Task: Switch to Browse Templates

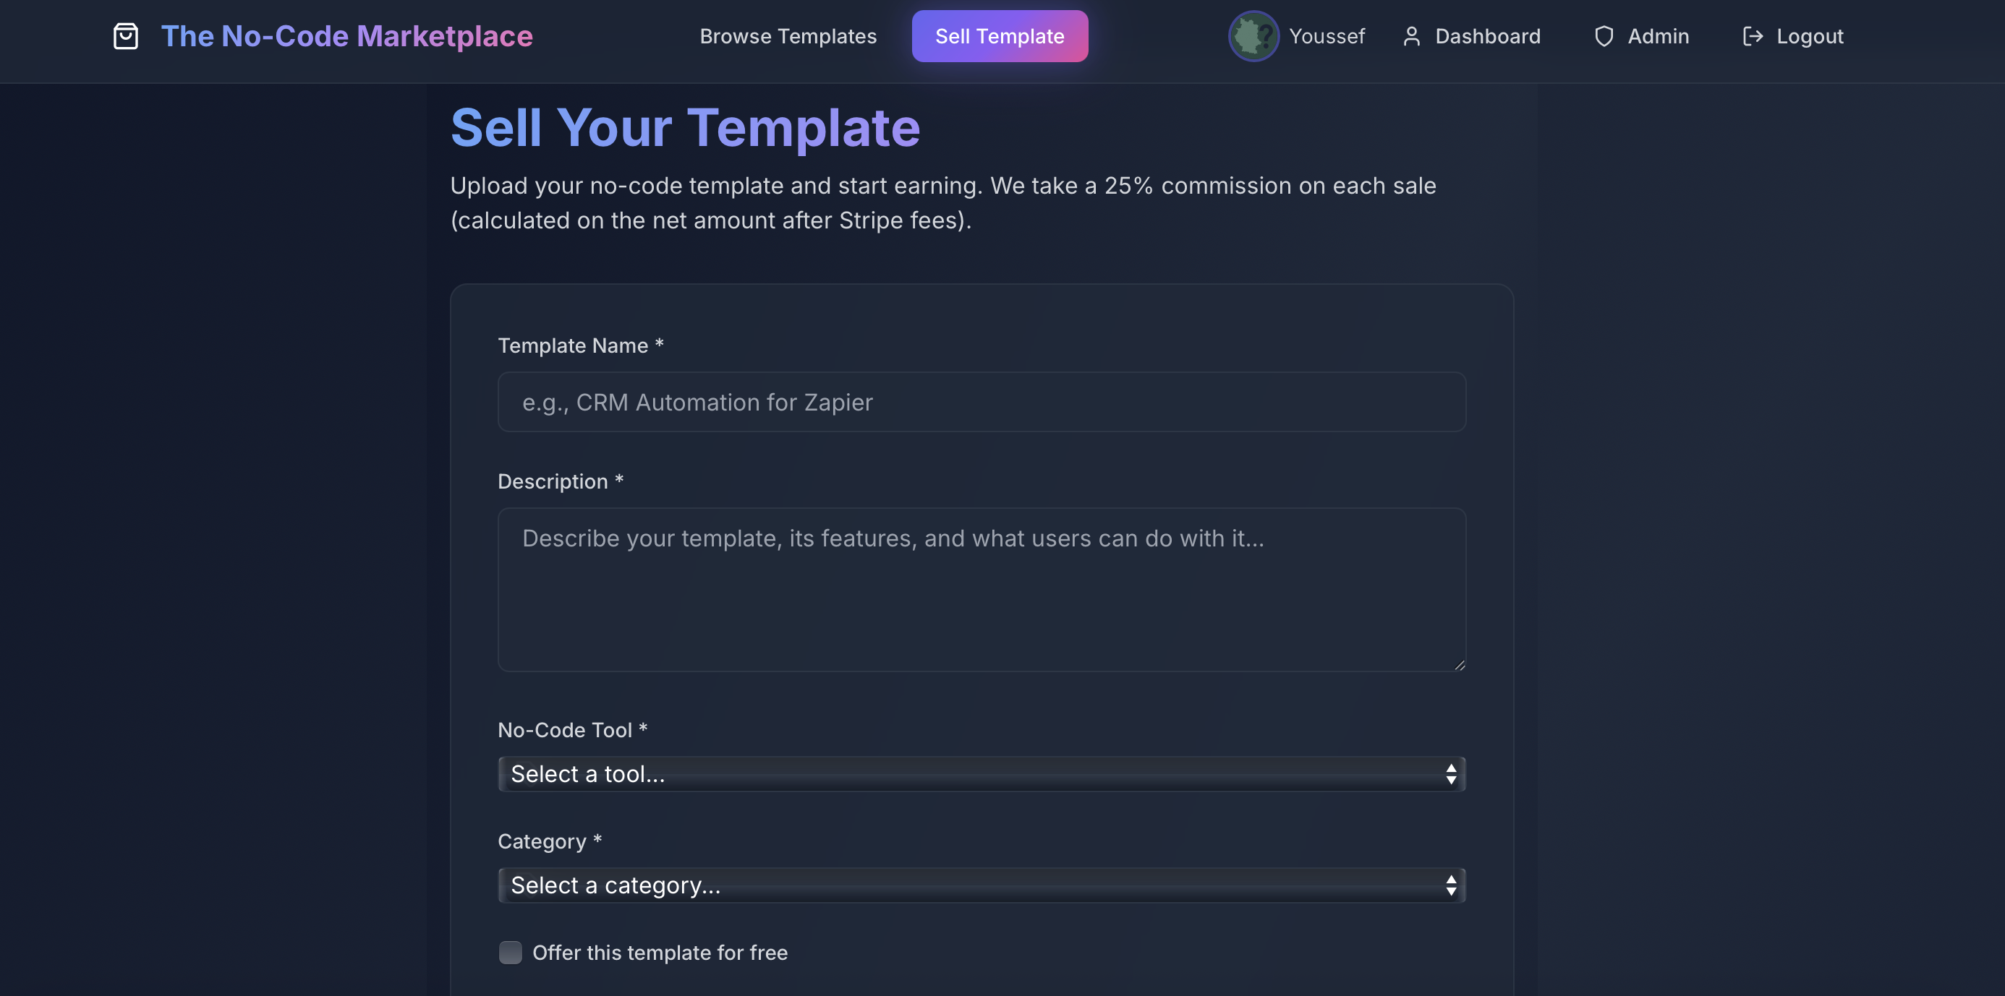Action: [788, 35]
